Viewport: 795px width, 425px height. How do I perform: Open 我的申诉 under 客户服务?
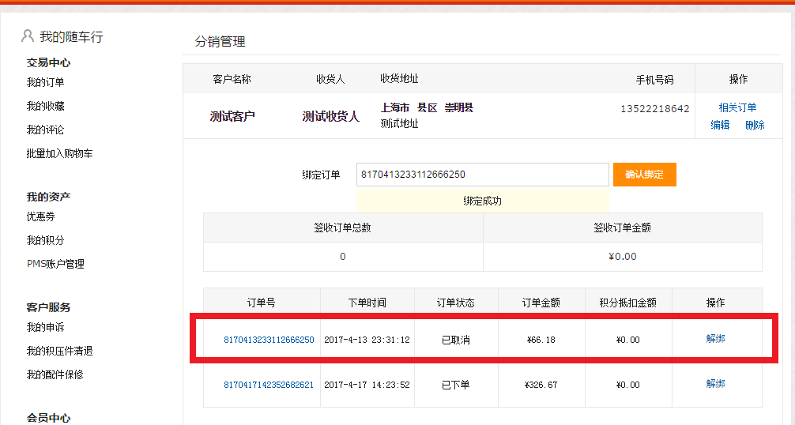pyautogui.click(x=45, y=327)
